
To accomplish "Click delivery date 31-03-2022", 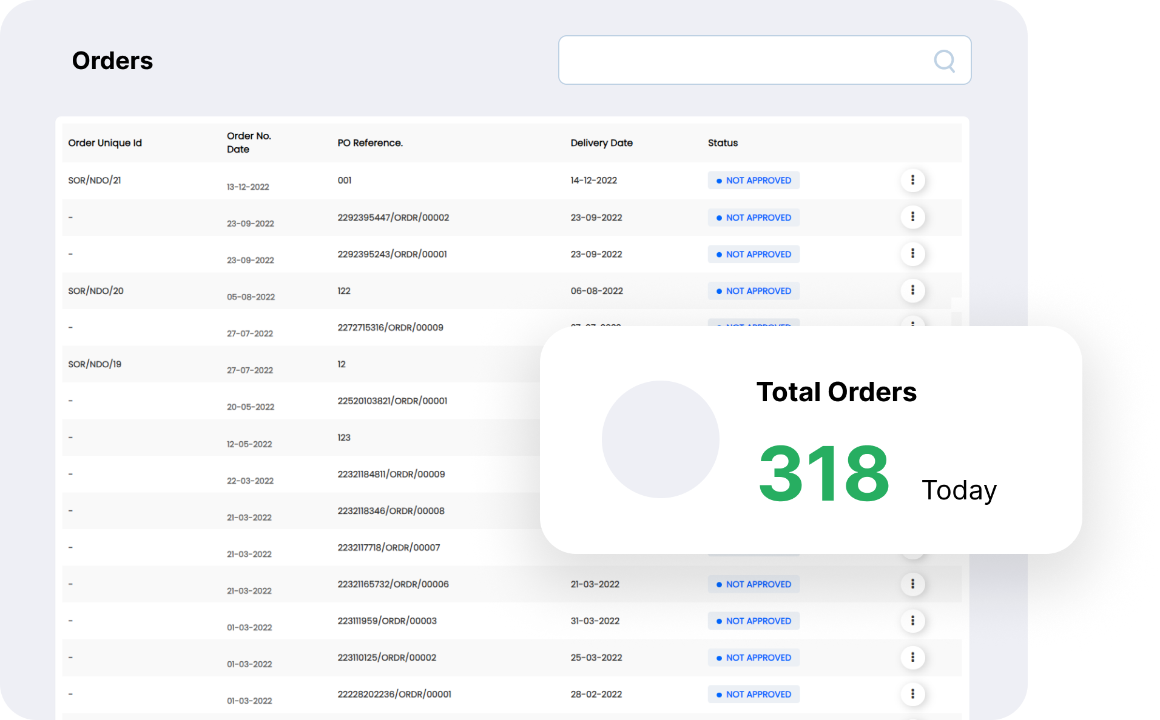I will 595,621.
